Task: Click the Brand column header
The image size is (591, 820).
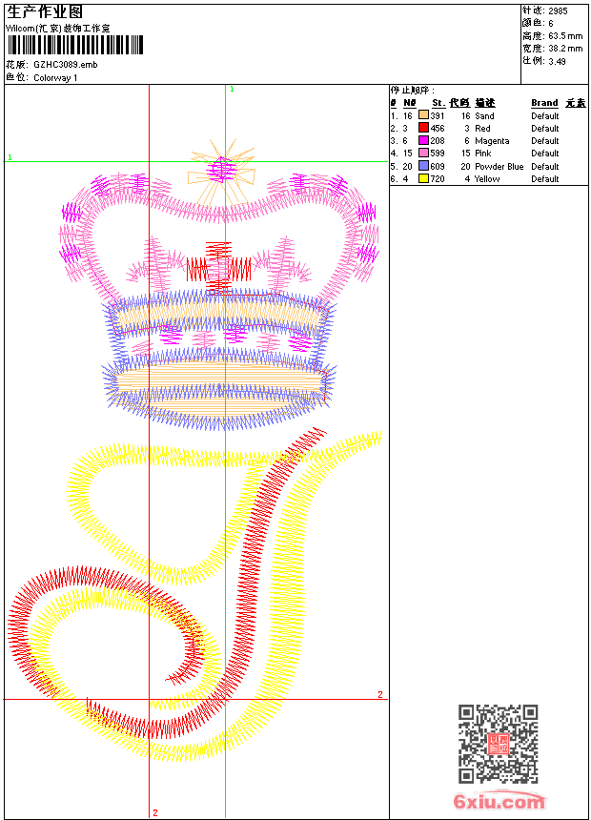Action: coord(544,103)
